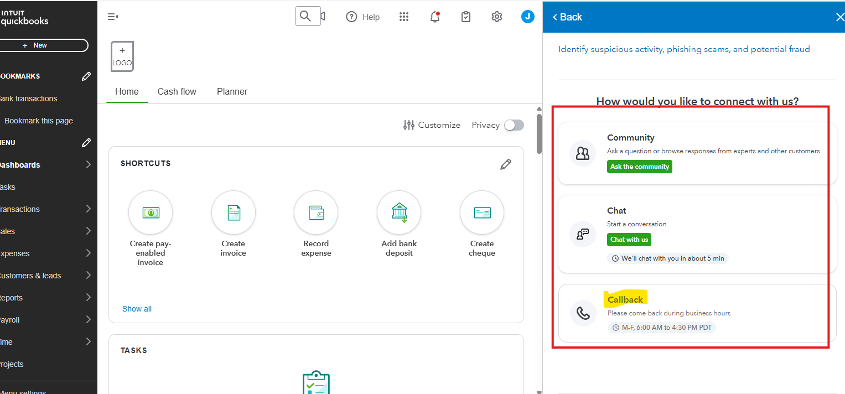Viewport: 845px width, 394px height.
Task: Select the Create cheque shortcut icon
Action: tap(482, 212)
